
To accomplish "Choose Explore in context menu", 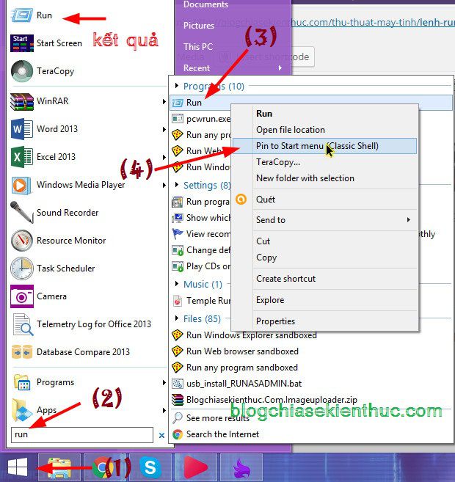I will pyautogui.click(x=324, y=300).
